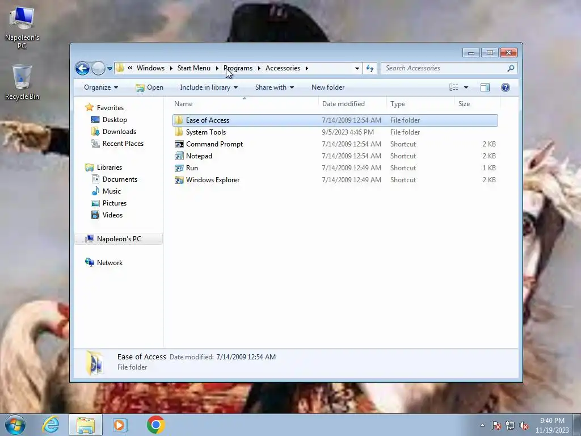Expand arrow after Windows breadcrumb
The height and width of the screenshot is (436, 581).
coord(171,68)
